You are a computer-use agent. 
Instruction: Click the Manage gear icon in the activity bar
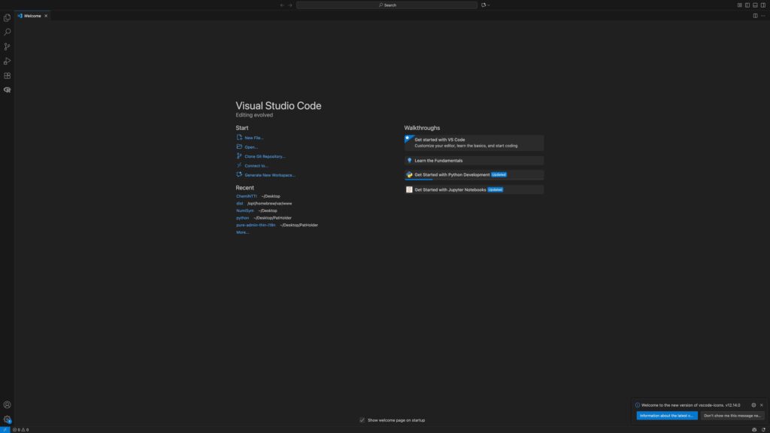(x=8, y=419)
